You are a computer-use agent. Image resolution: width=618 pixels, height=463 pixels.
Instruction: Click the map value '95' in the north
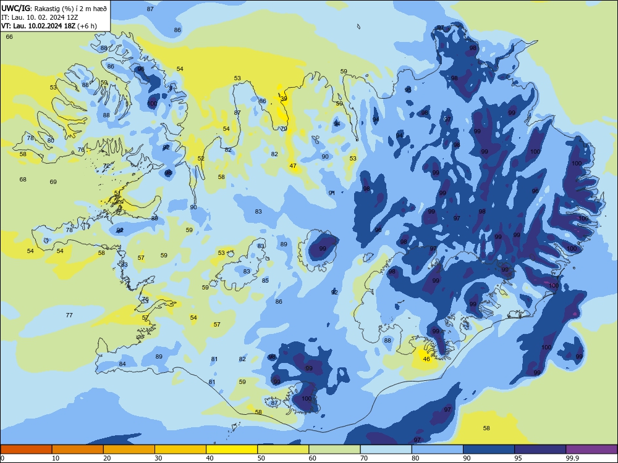pyautogui.click(x=408, y=90)
